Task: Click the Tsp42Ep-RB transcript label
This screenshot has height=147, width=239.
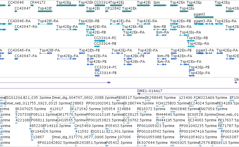Action: click(x=197, y=38)
